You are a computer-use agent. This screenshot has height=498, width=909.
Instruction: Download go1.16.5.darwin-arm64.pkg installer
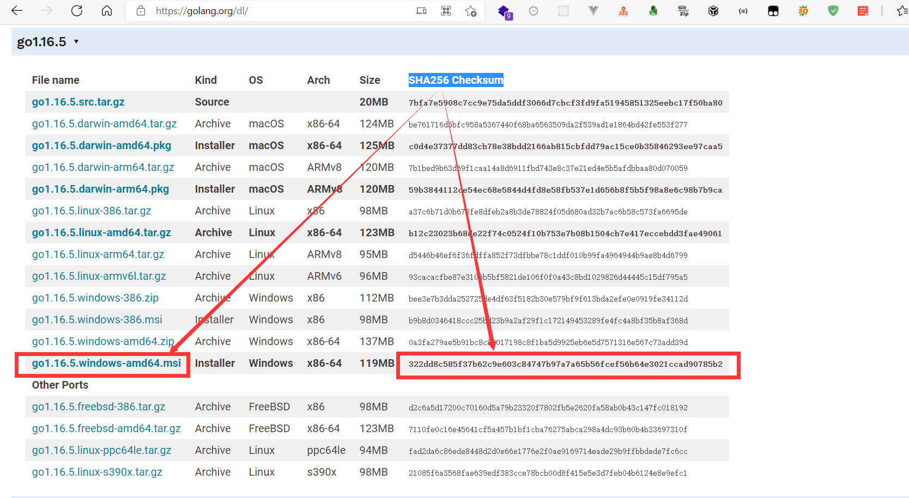(100, 189)
